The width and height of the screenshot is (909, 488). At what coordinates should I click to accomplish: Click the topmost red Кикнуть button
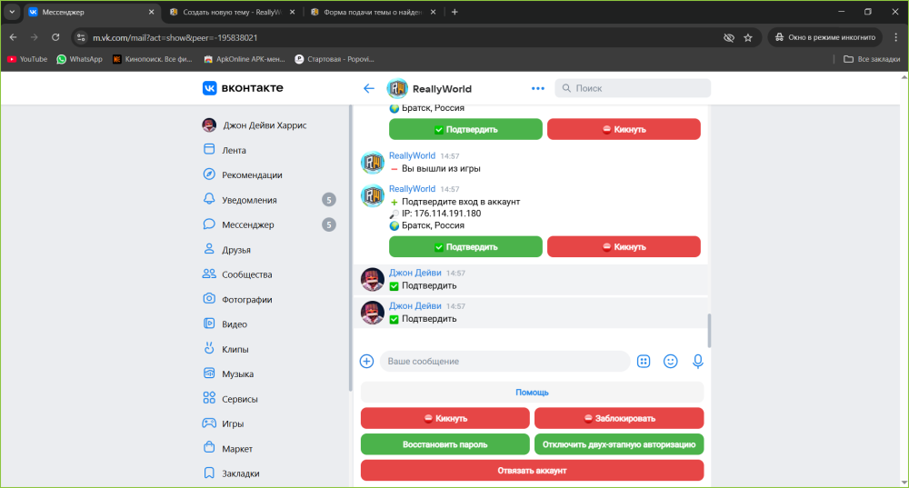[624, 129]
